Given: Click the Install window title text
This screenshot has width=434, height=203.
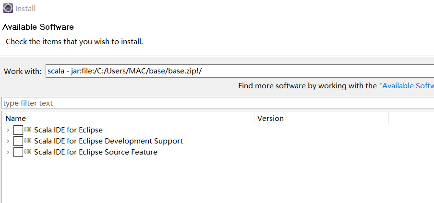Looking at the screenshot, I should (25, 9).
